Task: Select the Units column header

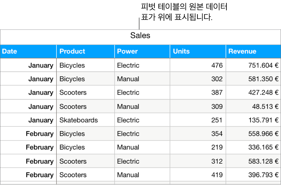Action: click(181, 51)
